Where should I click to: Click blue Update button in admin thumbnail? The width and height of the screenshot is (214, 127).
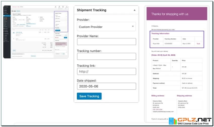click(x=65, y=37)
